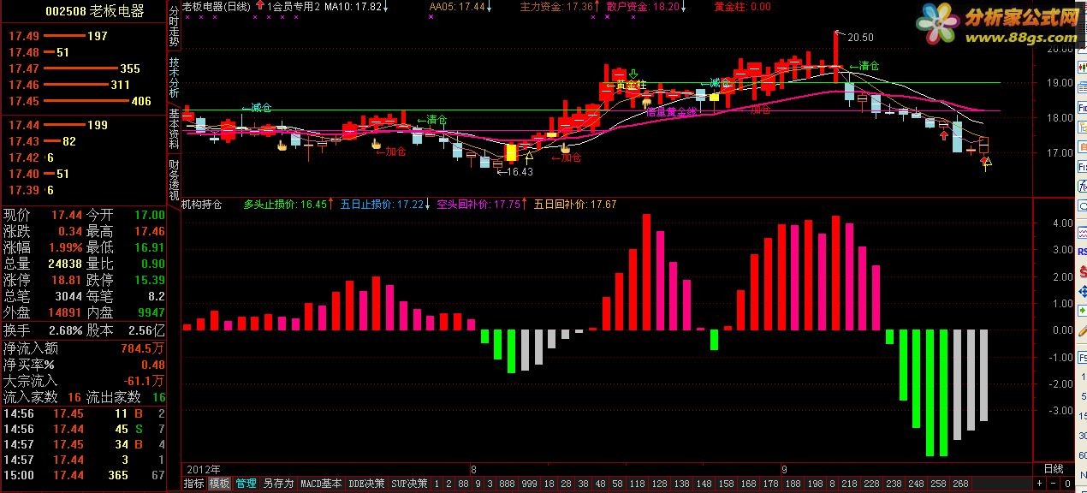The width and height of the screenshot is (1087, 493).
Task: Select template number 148
Action: tap(705, 484)
